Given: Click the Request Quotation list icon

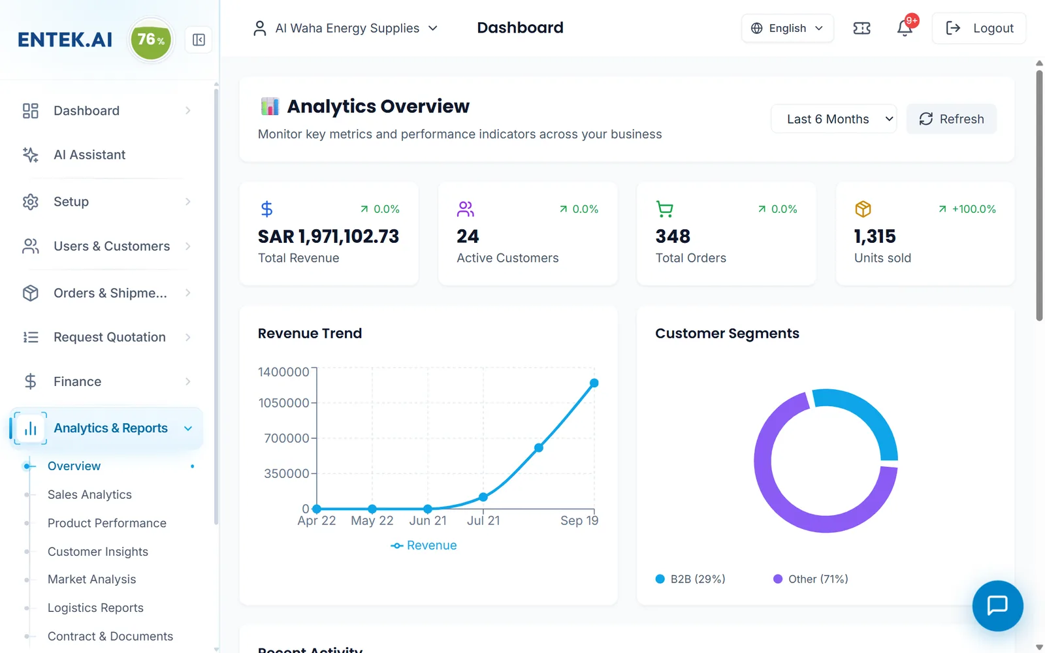Looking at the screenshot, I should pos(31,337).
